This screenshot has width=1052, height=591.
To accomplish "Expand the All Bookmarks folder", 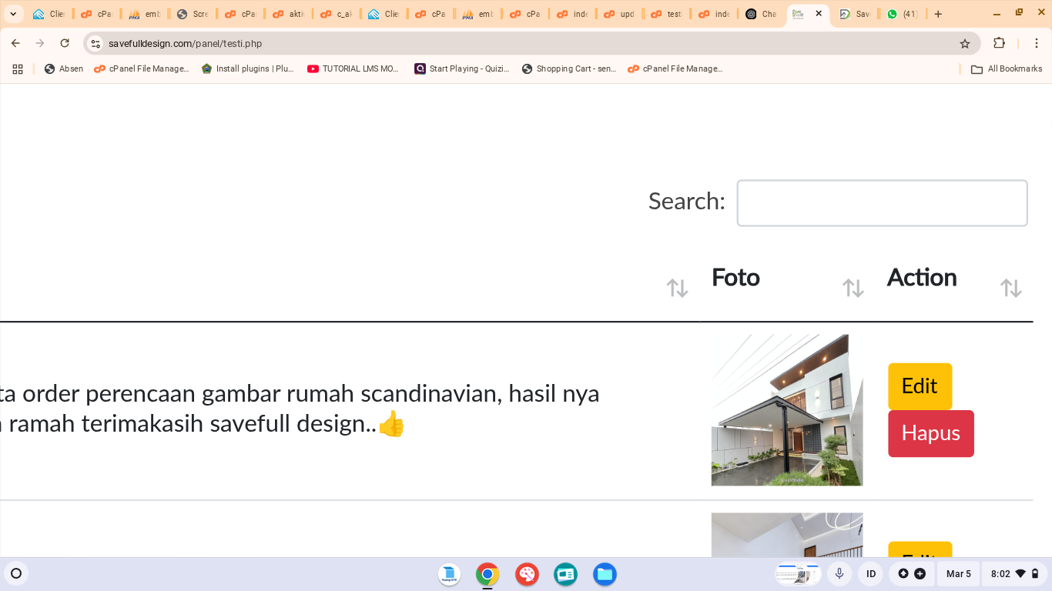I will pos(1007,69).
